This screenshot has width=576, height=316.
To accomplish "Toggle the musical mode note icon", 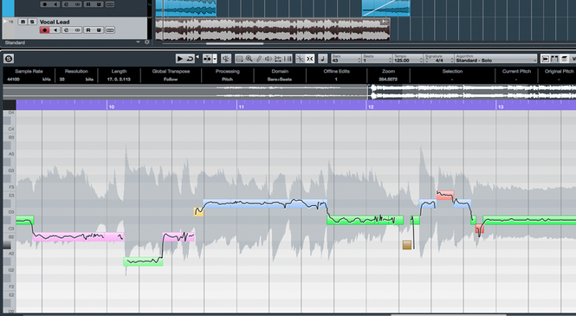I will coord(322,58).
